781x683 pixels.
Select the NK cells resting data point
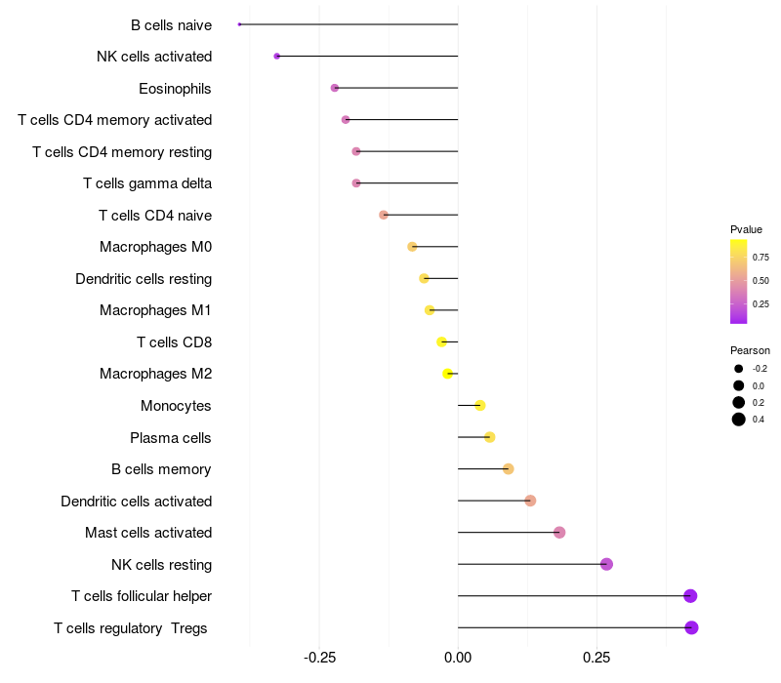pos(606,564)
